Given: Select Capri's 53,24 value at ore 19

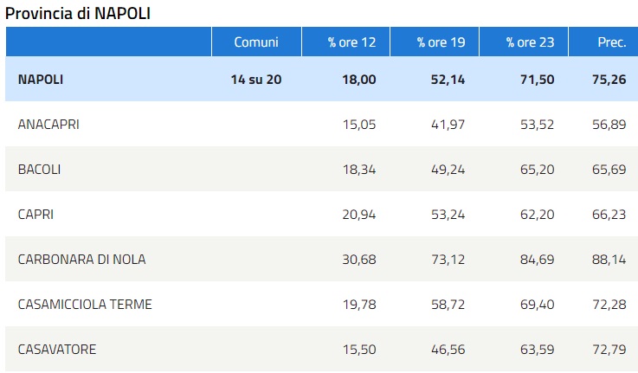Looking at the screenshot, I should [x=448, y=215].
